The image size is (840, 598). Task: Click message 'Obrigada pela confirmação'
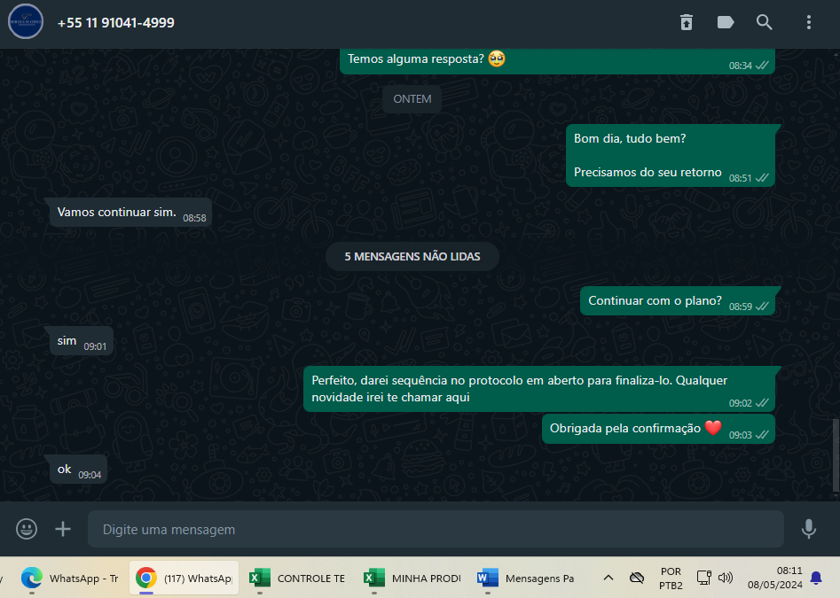pyautogui.click(x=658, y=429)
